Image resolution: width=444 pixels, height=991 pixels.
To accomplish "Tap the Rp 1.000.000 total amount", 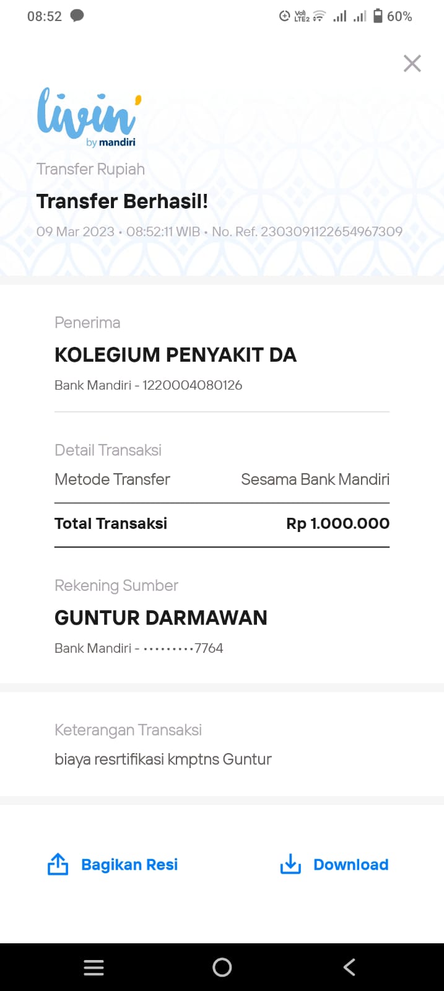I will coord(337,523).
